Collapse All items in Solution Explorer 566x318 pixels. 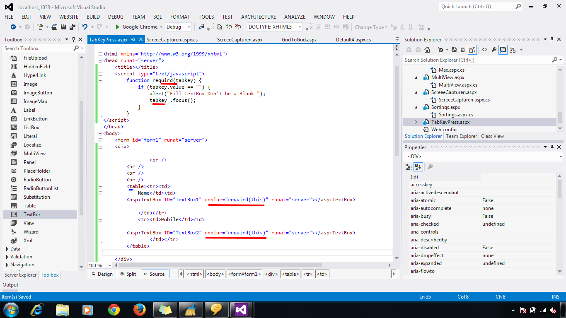(463, 49)
